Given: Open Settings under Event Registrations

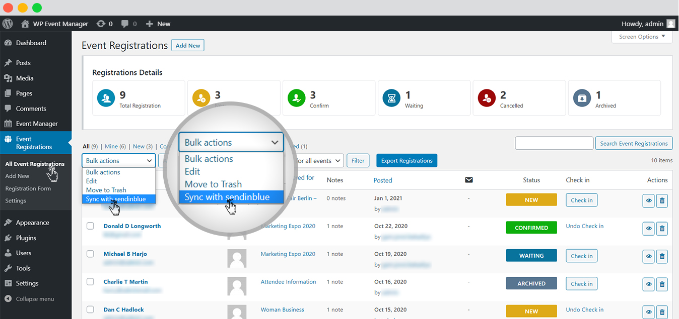Looking at the screenshot, I should [16, 200].
